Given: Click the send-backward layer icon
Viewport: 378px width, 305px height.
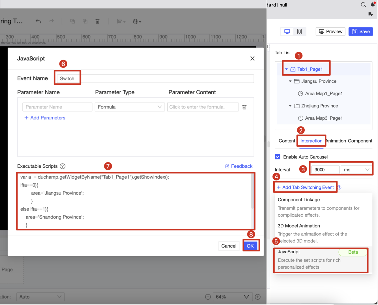Looking at the screenshot, I should 85,21.
